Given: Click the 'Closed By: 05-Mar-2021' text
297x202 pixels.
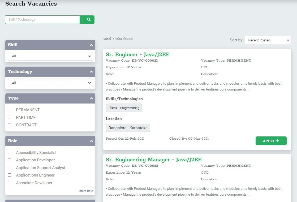Looking at the screenshot, I should (189, 139).
